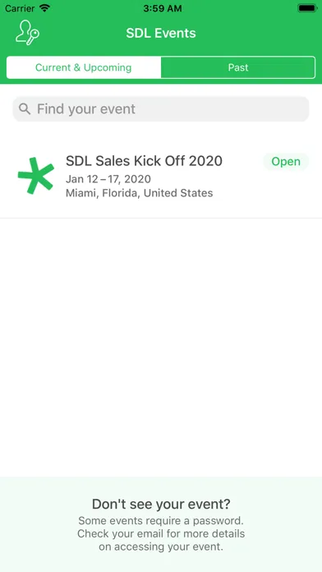Tap the Don't see your event? heading
This screenshot has width=322, height=572.
(161, 504)
